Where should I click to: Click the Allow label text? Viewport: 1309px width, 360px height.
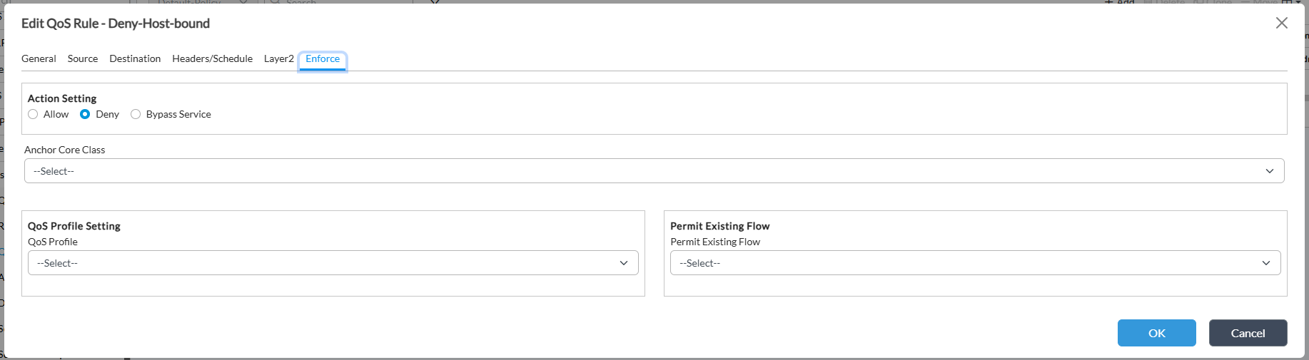(x=56, y=114)
